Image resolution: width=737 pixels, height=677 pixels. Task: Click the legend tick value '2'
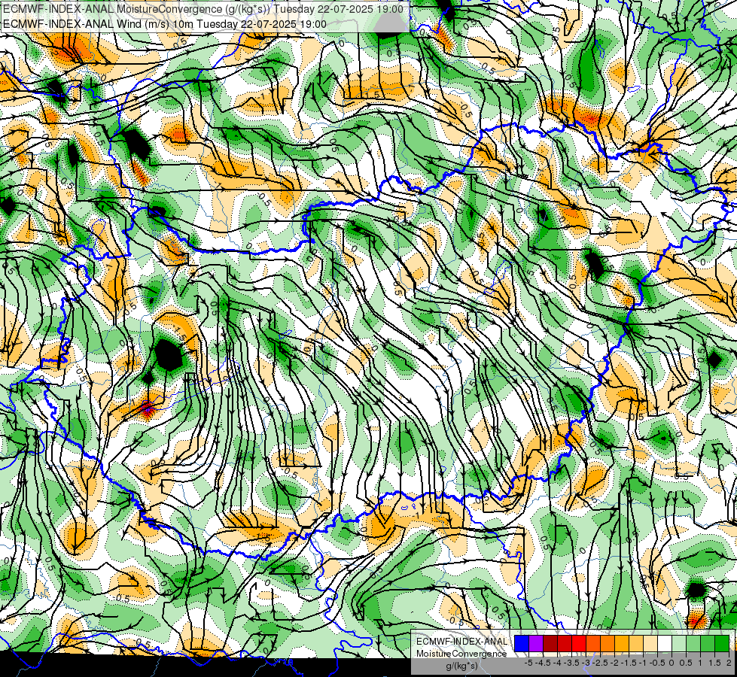pyautogui.click(x=729, y=663)
